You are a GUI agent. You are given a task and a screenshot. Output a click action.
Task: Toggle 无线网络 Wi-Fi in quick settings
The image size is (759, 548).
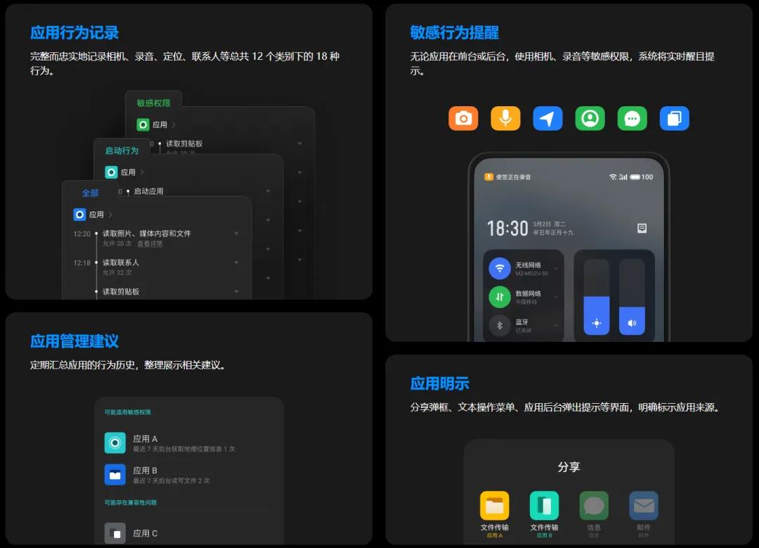pyautogui.click(x=500, y=268)
